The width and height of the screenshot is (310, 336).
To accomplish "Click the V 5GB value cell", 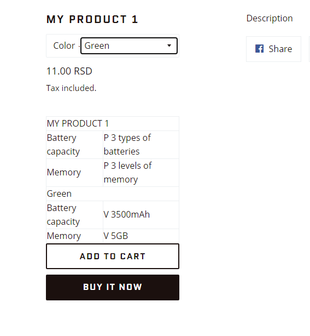I will (141, 236).
